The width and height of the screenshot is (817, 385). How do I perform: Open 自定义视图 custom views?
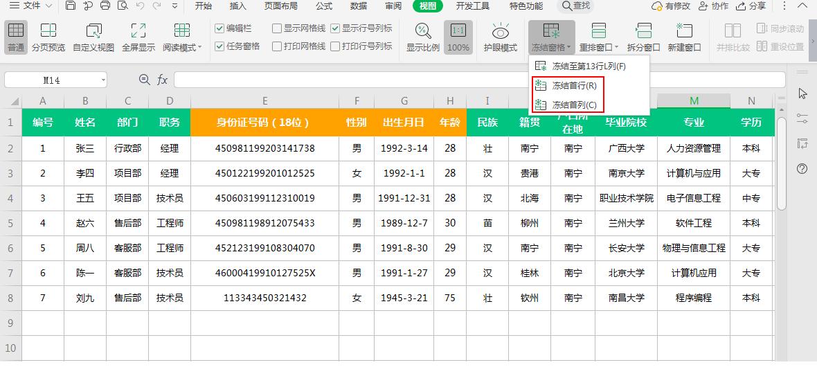click(93, 31)
